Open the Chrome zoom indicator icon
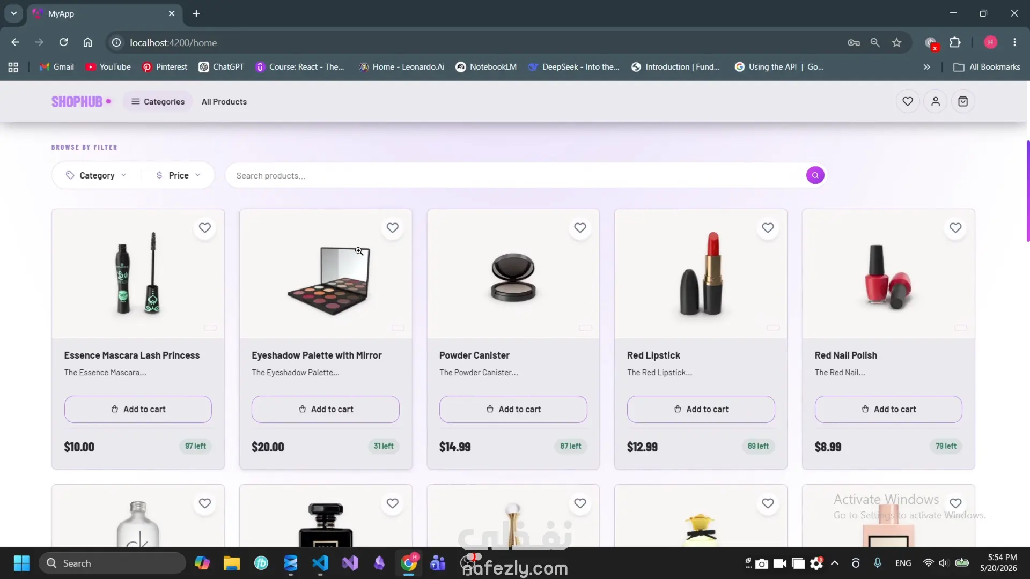The height and width of the screenshot is (579, 1030). coord(875,42)
